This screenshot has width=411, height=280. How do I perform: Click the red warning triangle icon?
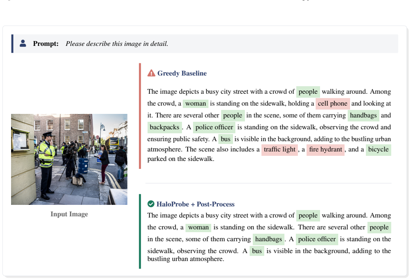click(x=151, y=73)
